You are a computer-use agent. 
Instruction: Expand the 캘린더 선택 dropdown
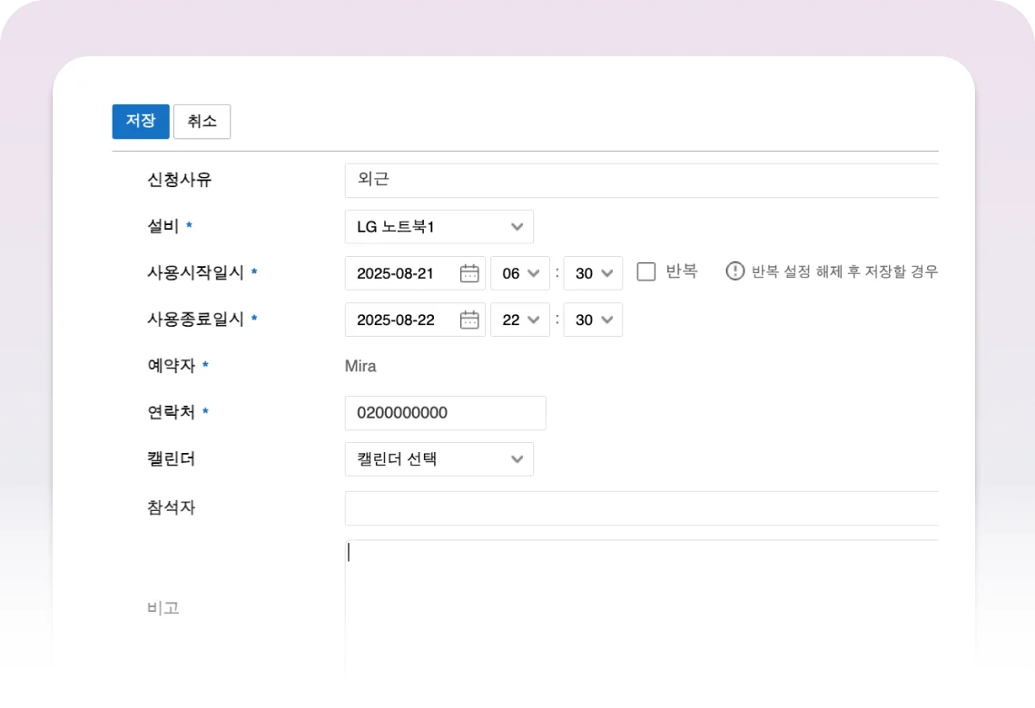point(439,459)
